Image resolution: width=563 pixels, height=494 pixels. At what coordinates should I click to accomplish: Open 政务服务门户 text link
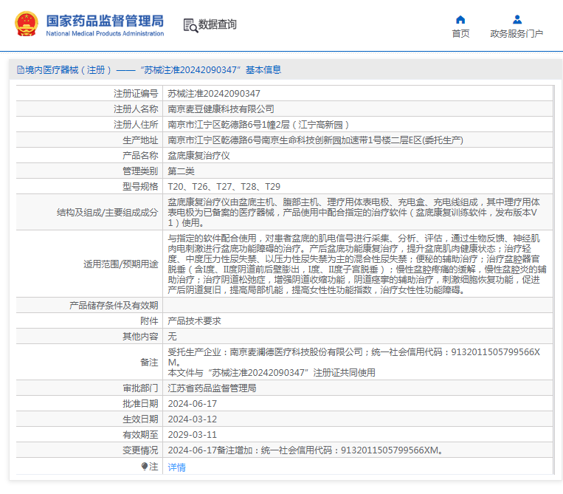pos(517,34)
